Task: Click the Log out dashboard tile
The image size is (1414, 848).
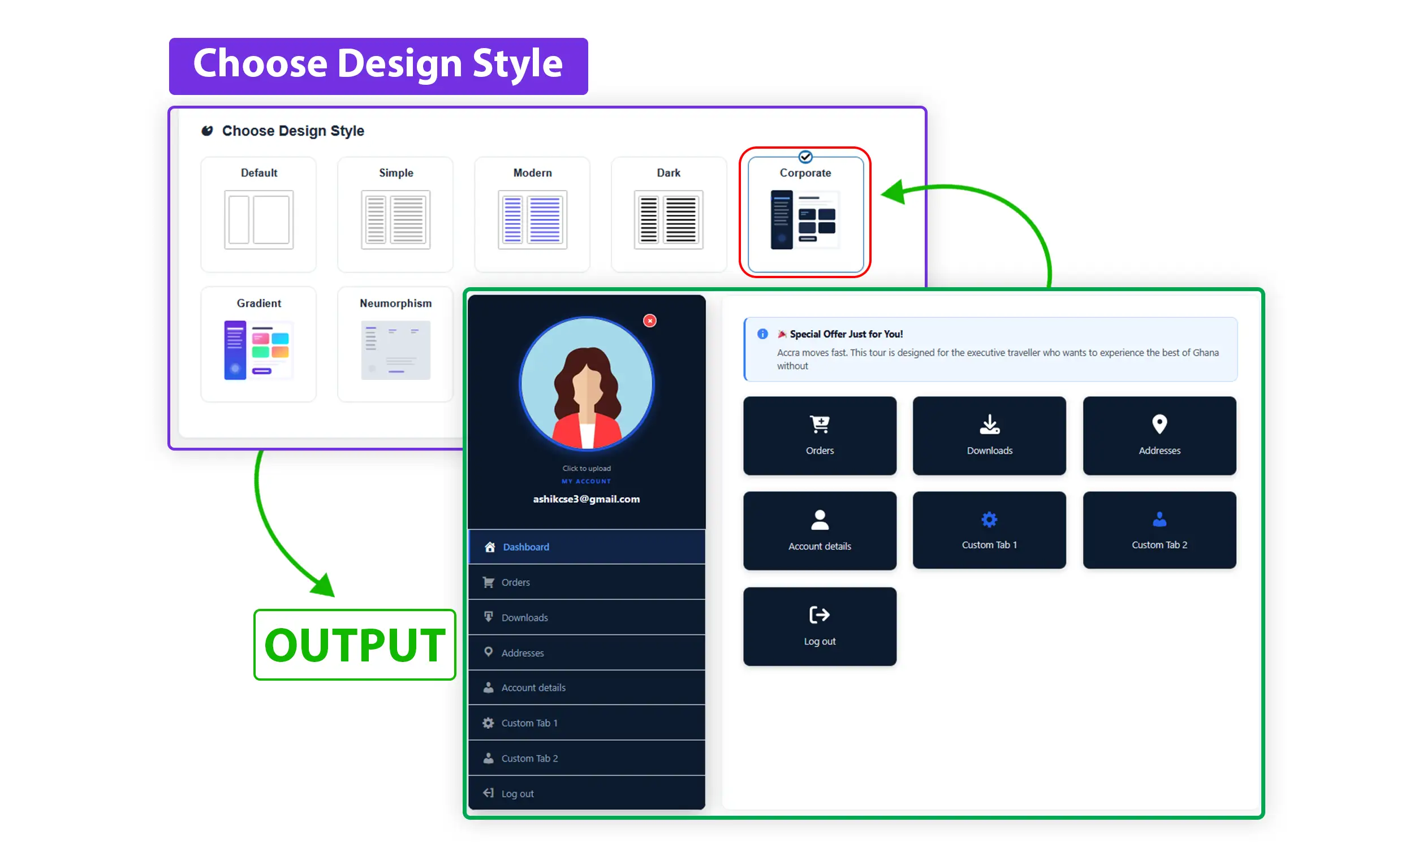Action: 819,626
